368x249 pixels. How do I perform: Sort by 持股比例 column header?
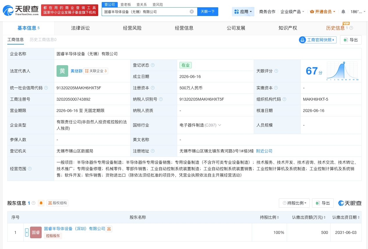coord(270,217)
